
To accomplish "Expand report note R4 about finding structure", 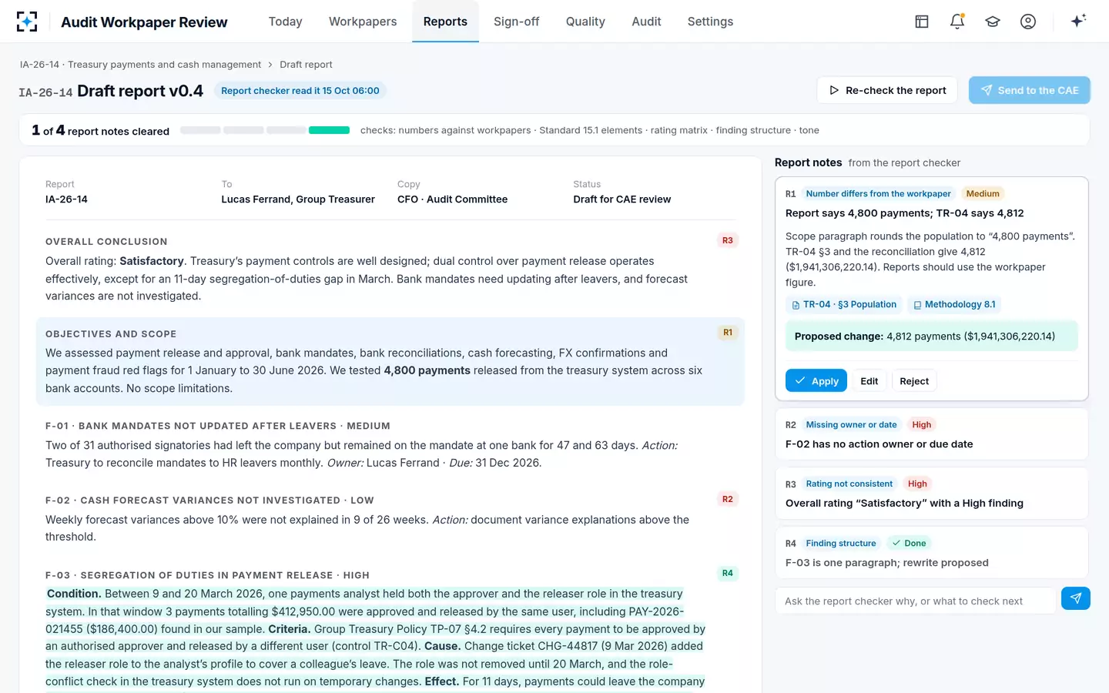I will 931,553.
